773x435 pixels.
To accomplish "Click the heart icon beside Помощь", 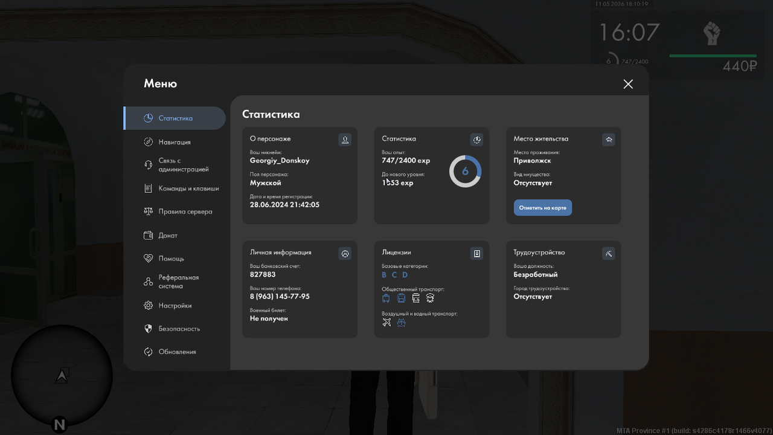I will pos(149,258).
